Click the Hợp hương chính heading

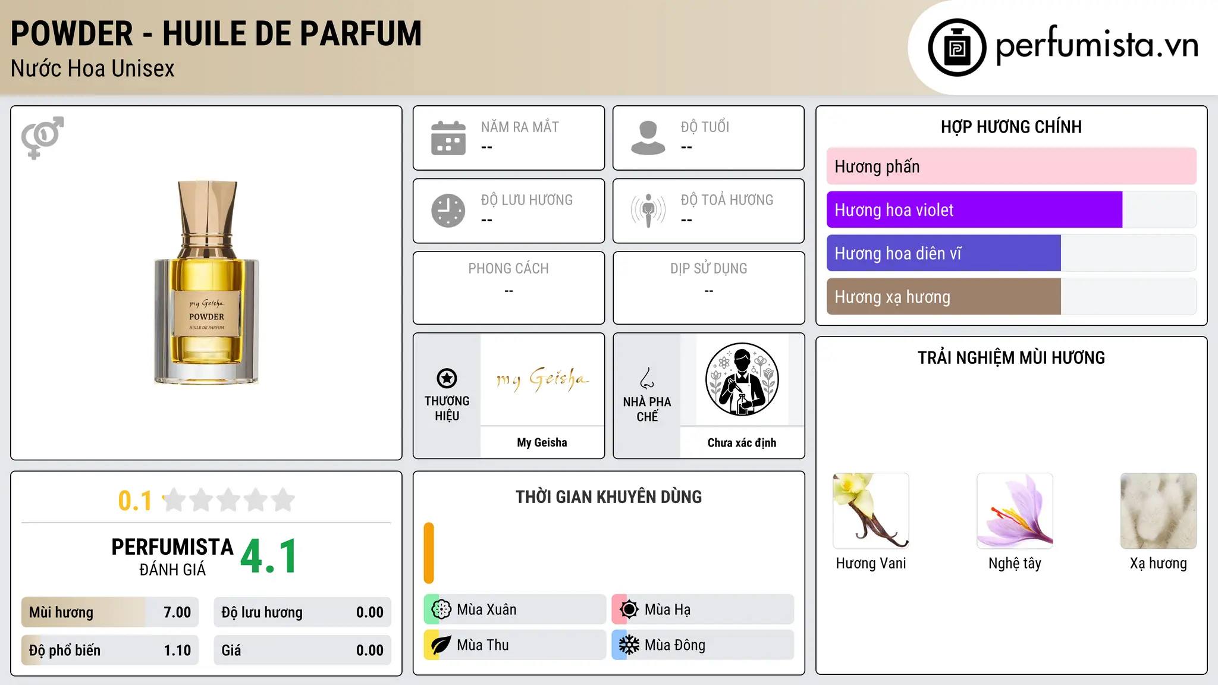click(1011, 127)
